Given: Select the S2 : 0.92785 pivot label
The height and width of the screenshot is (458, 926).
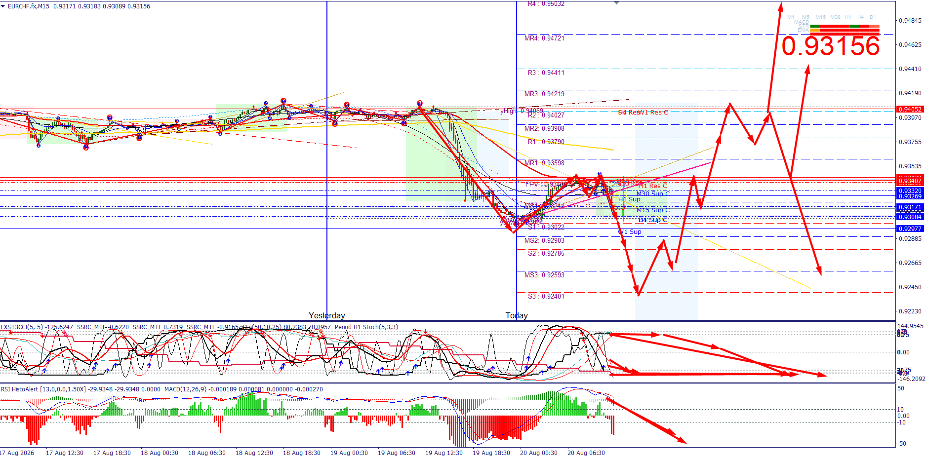Looking at the screenshot, I should (x=546, y=253).
